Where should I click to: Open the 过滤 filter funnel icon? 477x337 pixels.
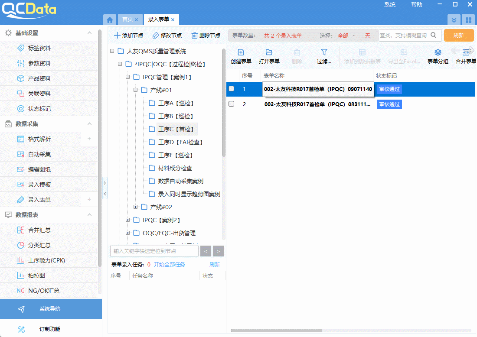pyautogui.click(x=324, y=52)
